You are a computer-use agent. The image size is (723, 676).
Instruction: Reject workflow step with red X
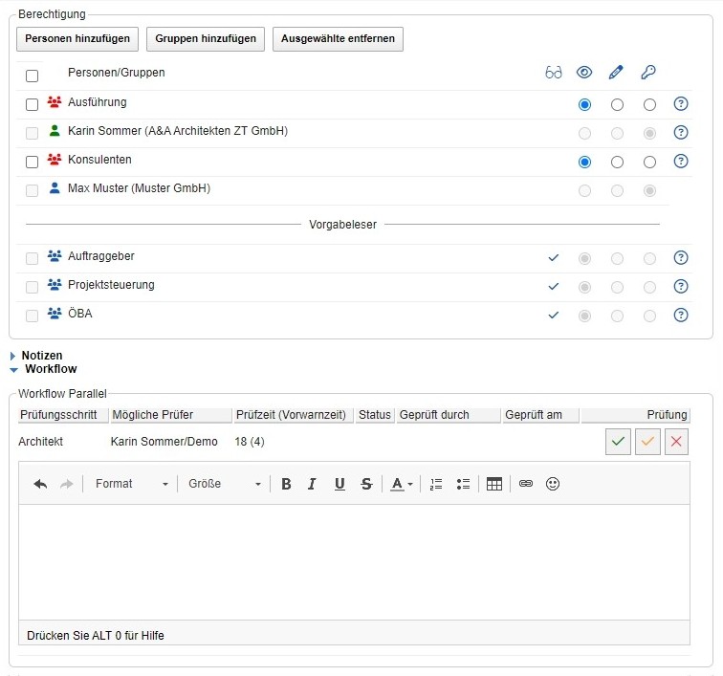pyautogui.click(x=676, y=442)
